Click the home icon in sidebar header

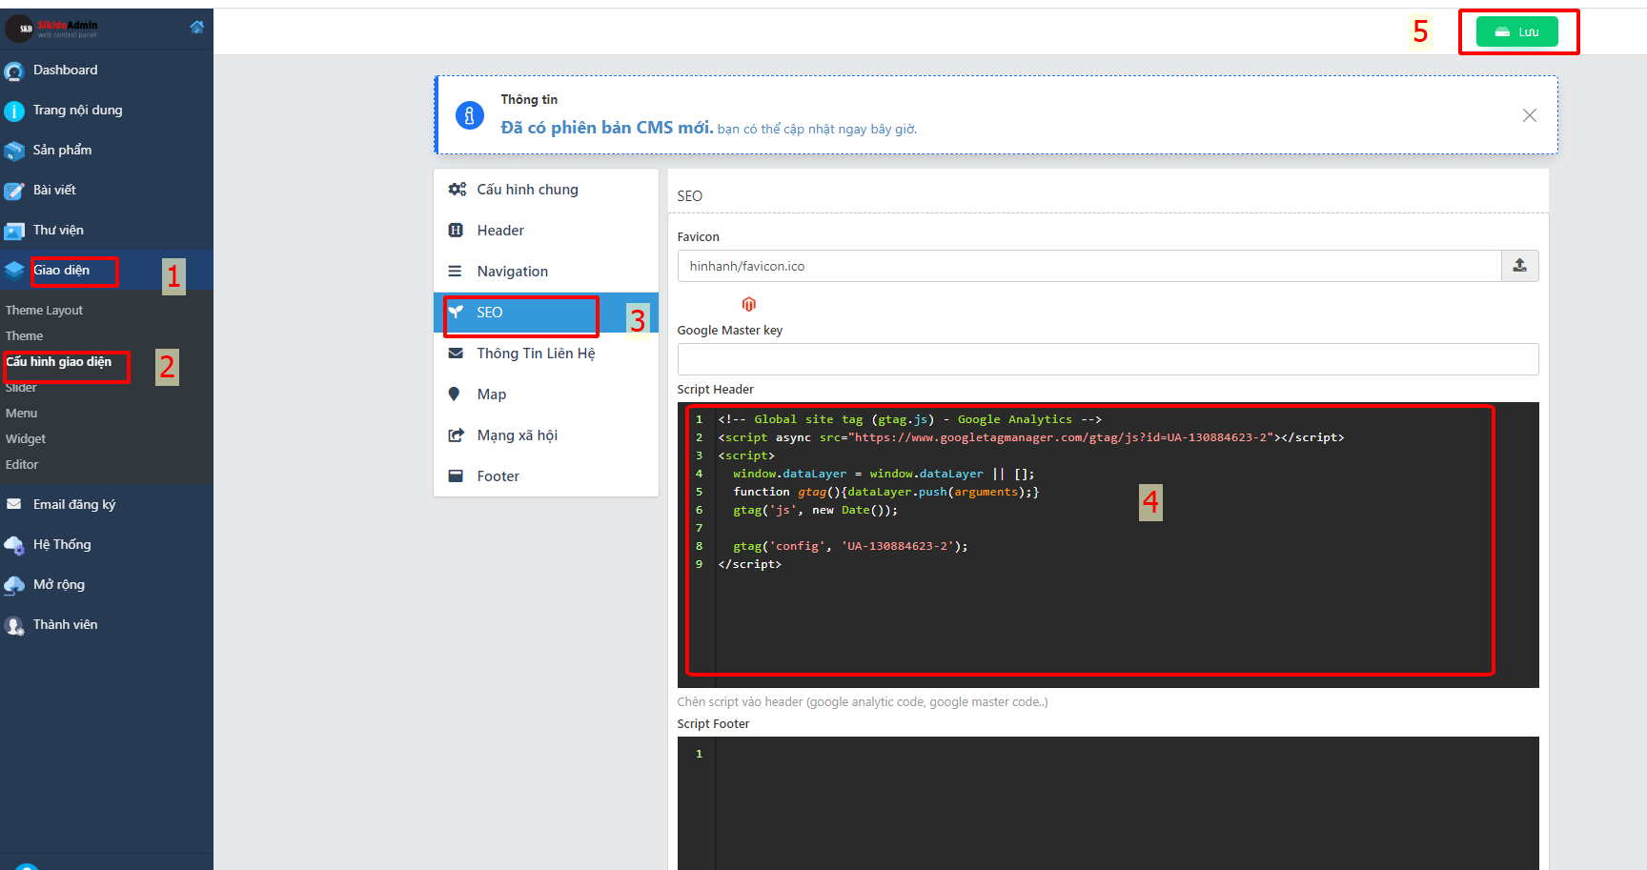point(197,27)
